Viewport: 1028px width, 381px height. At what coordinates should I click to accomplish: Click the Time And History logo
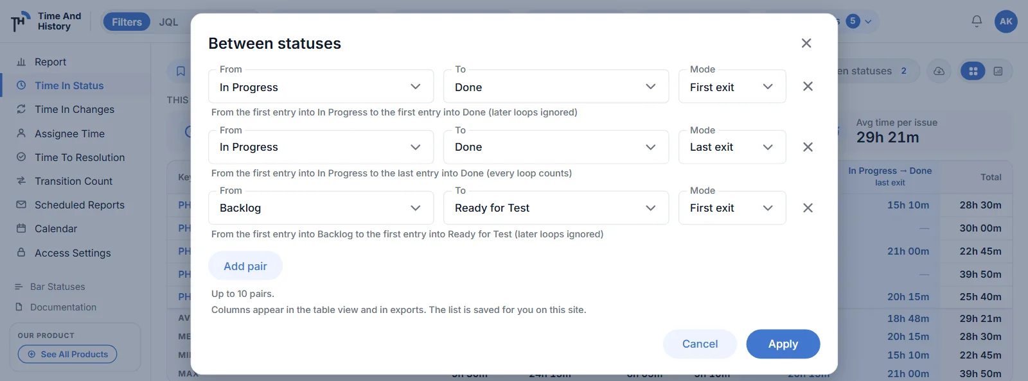46,21
